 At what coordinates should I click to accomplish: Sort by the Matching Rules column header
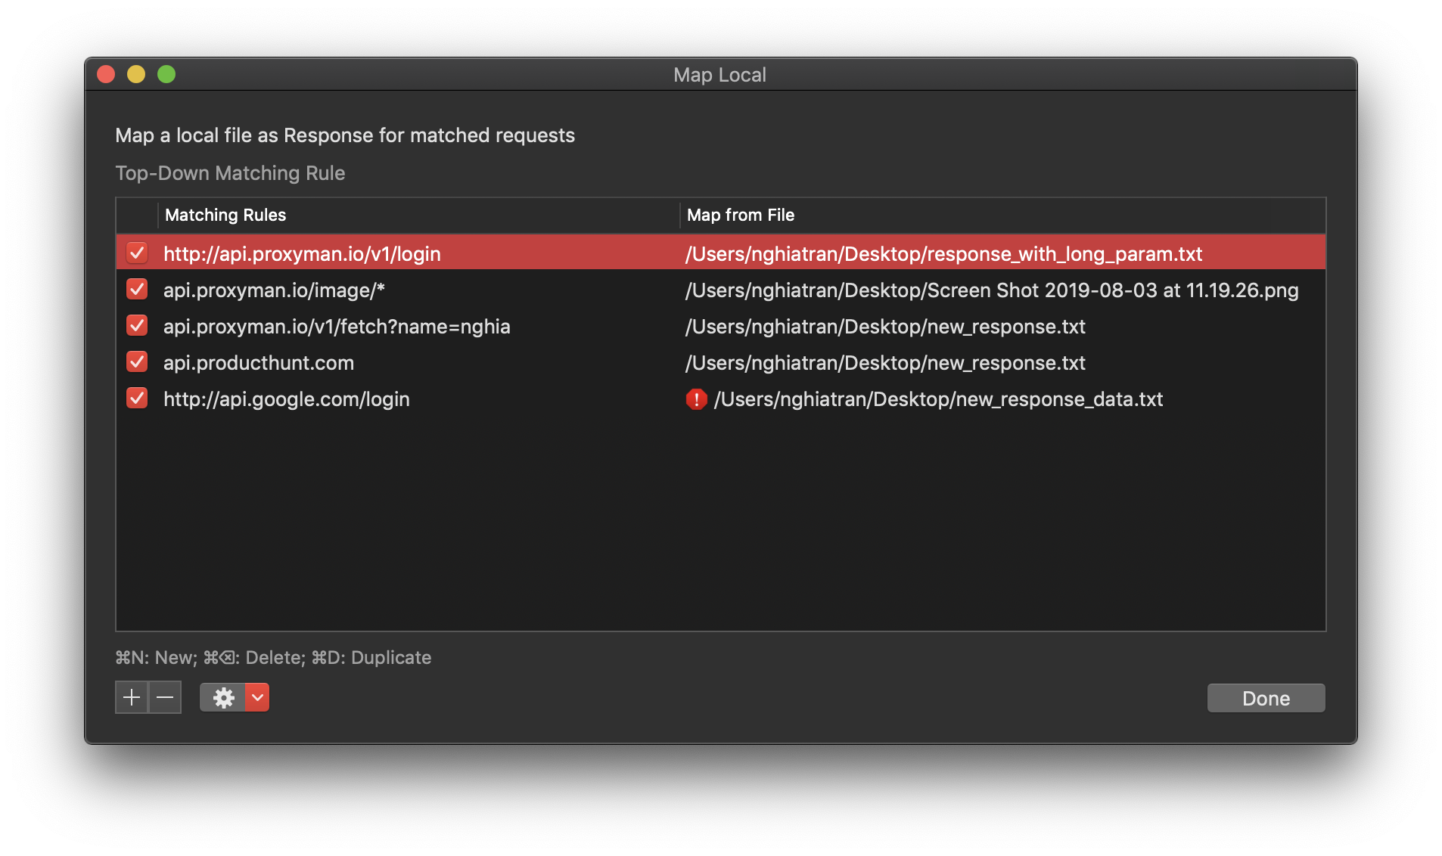(418, 215)
